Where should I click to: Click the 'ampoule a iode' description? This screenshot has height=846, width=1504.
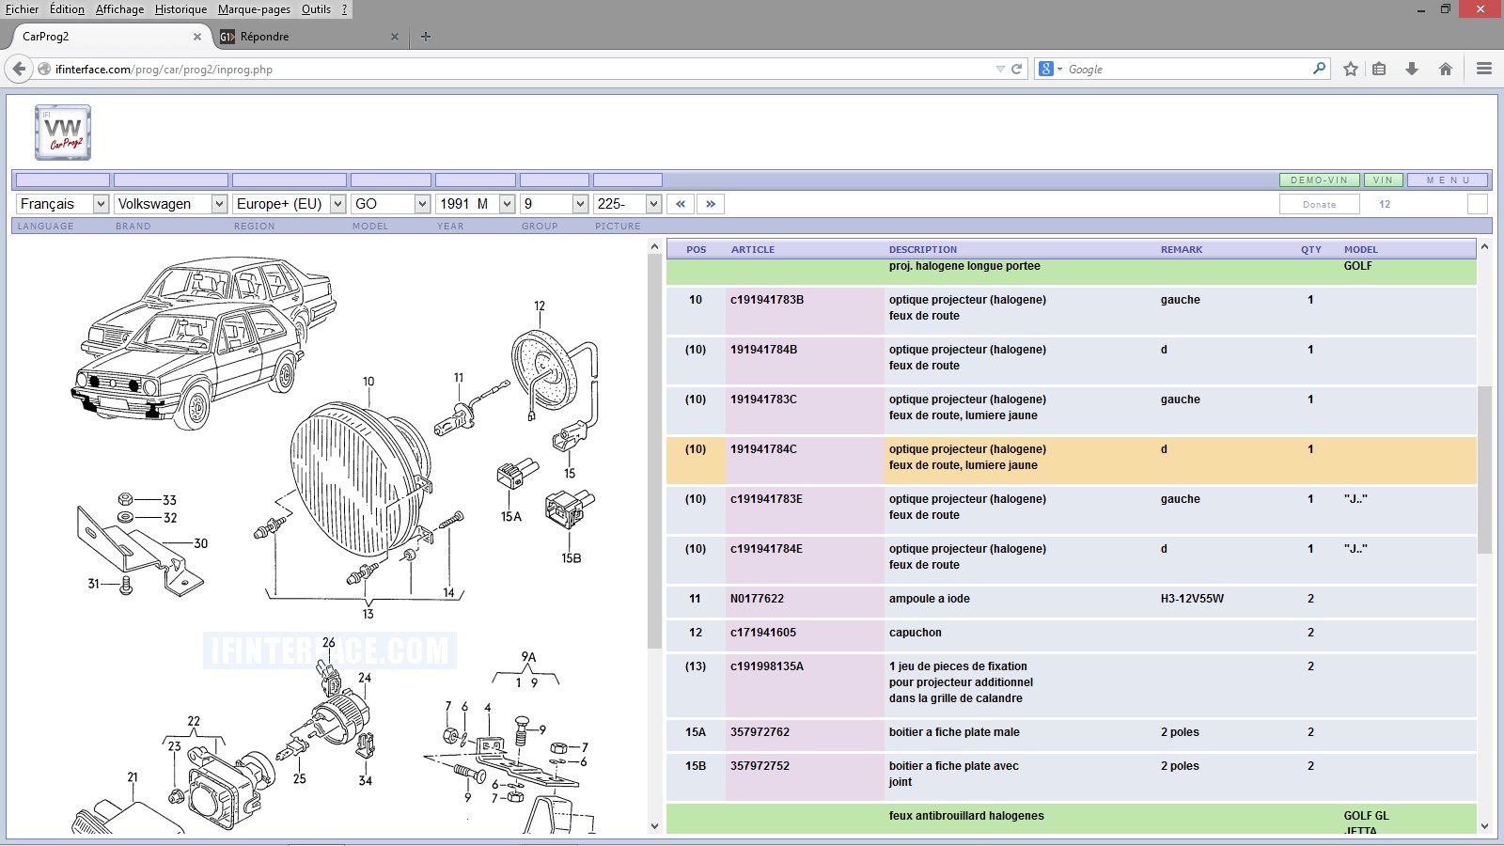point(930,599)
